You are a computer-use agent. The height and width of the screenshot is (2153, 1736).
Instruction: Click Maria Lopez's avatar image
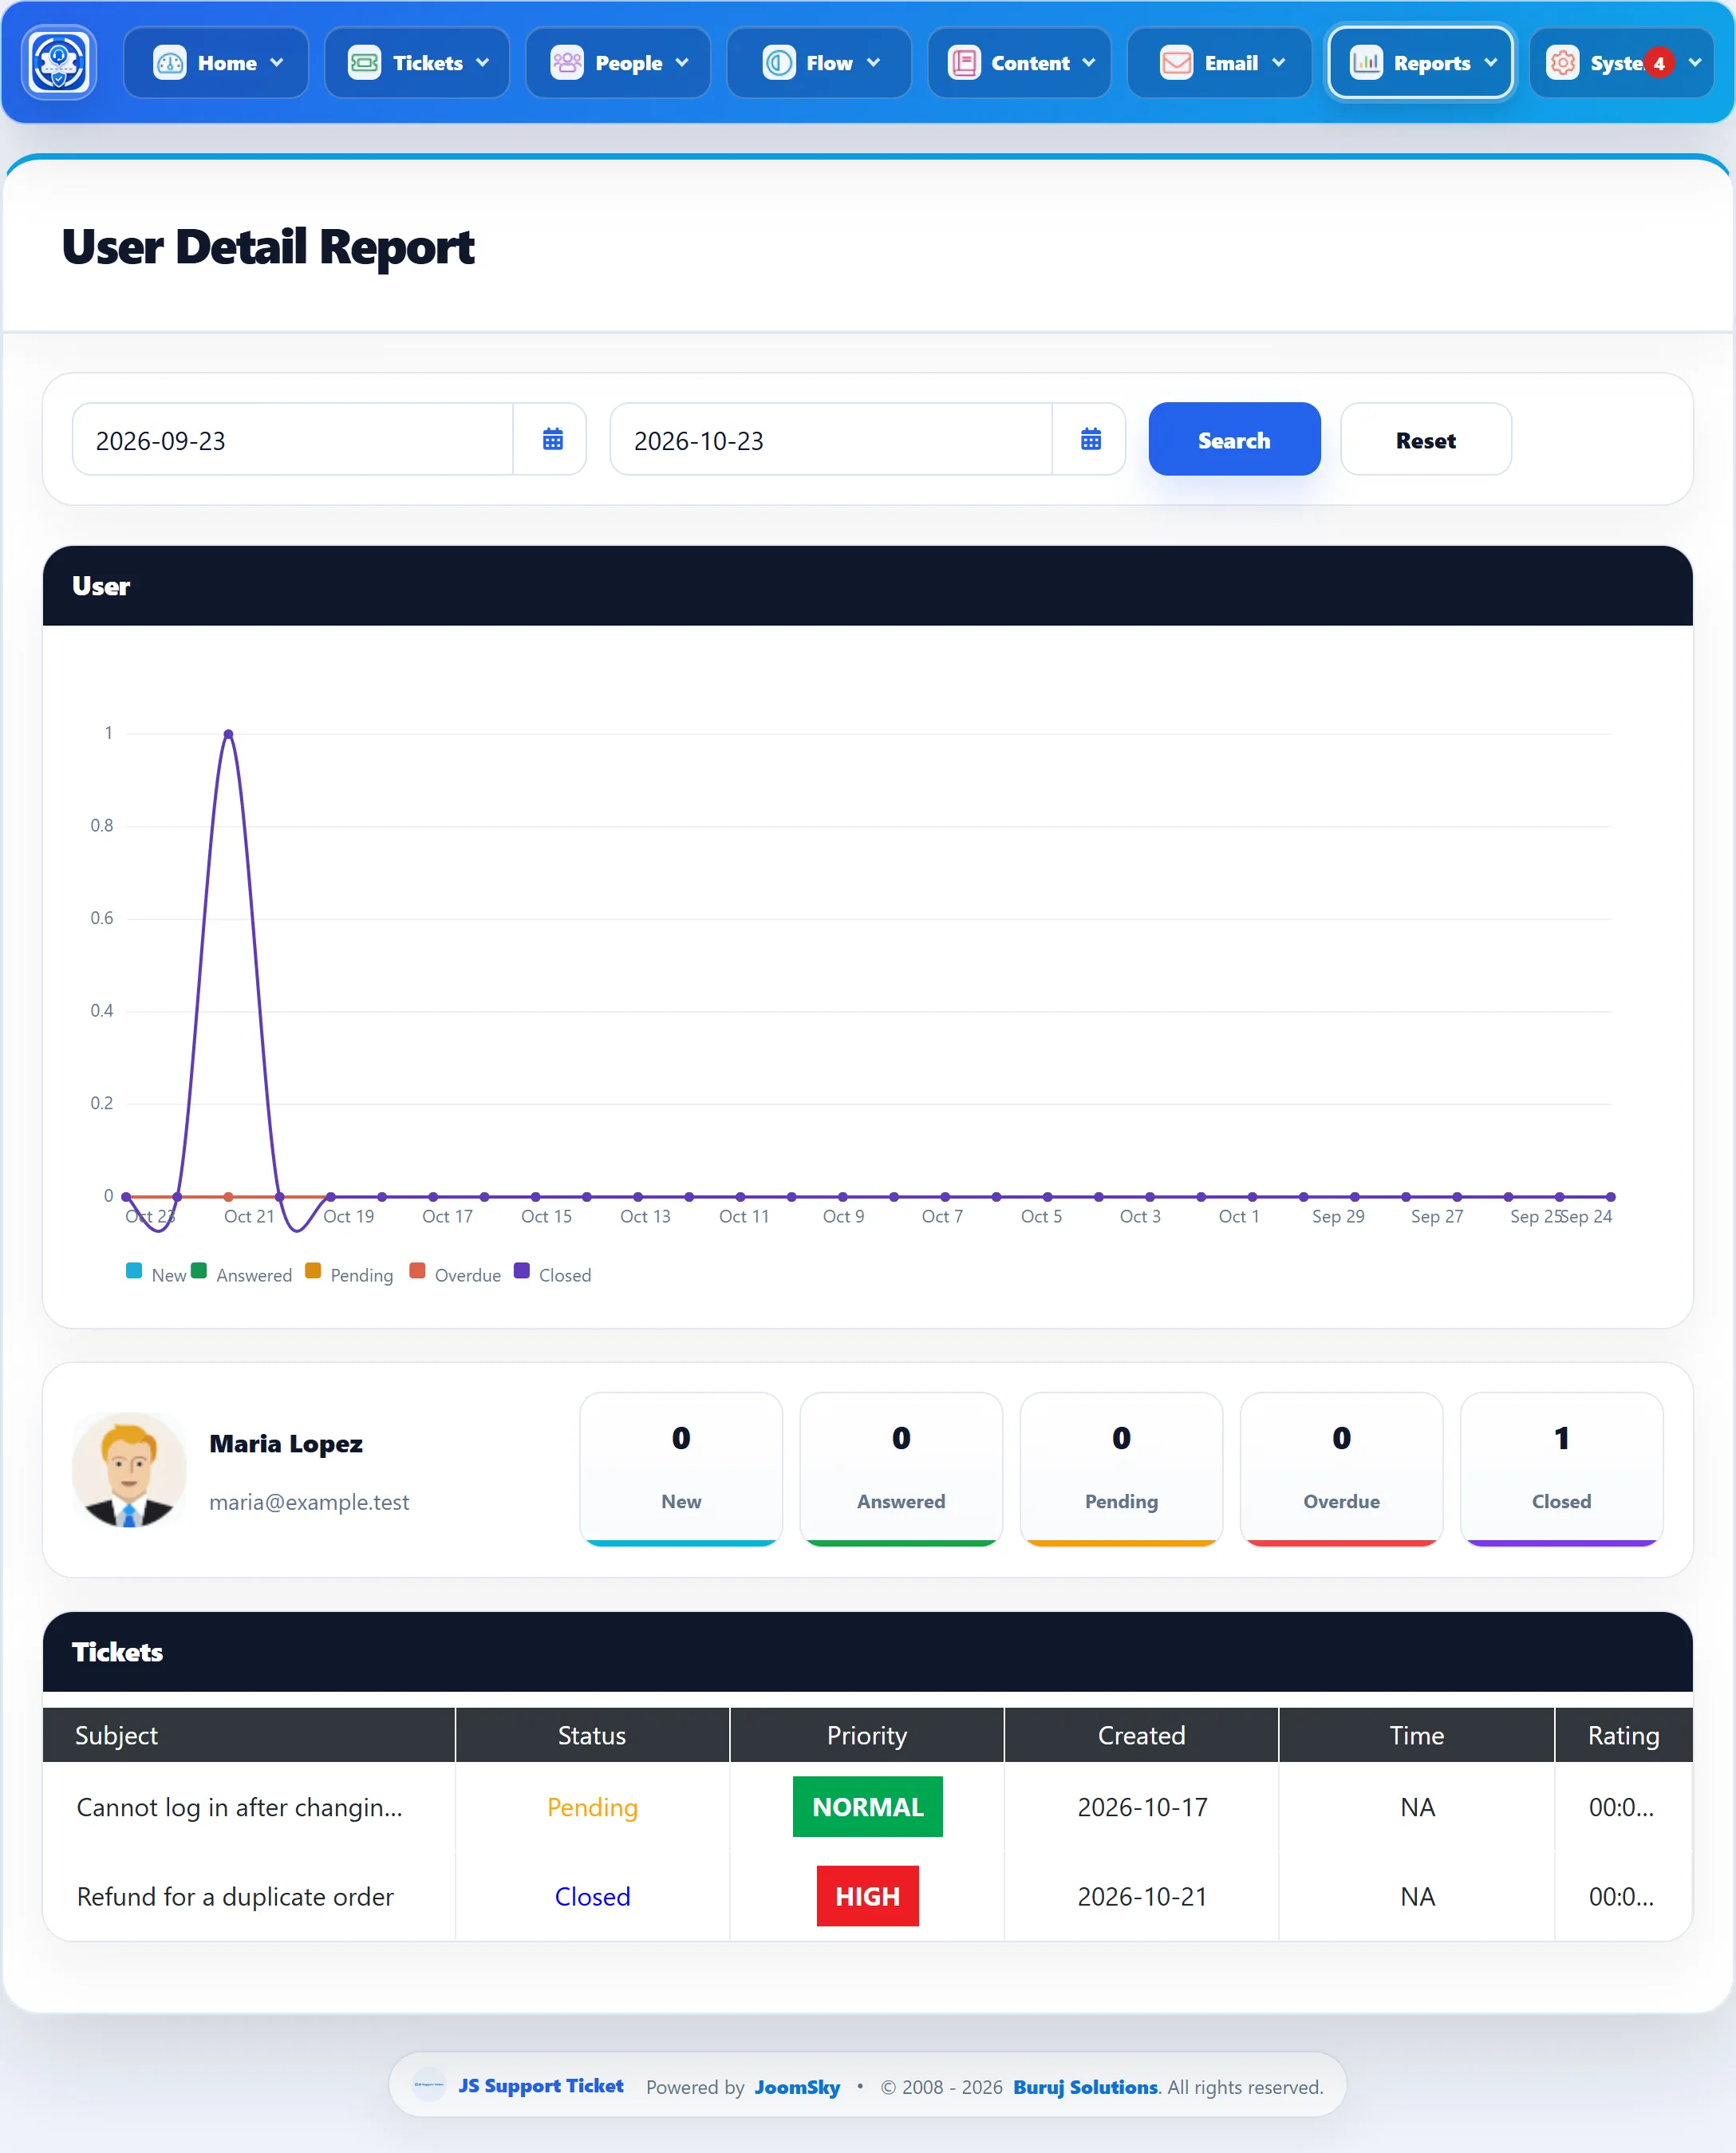129,1469
